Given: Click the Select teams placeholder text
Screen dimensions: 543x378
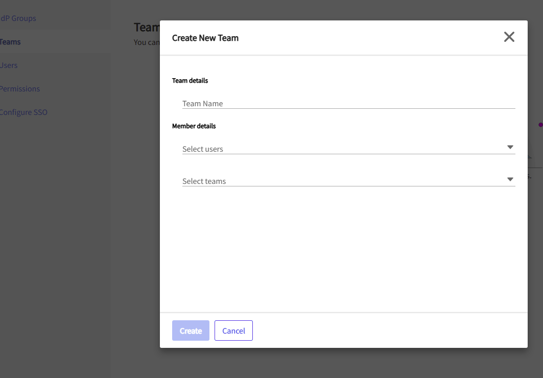Looking at the screenshot, I should [204, 181].
